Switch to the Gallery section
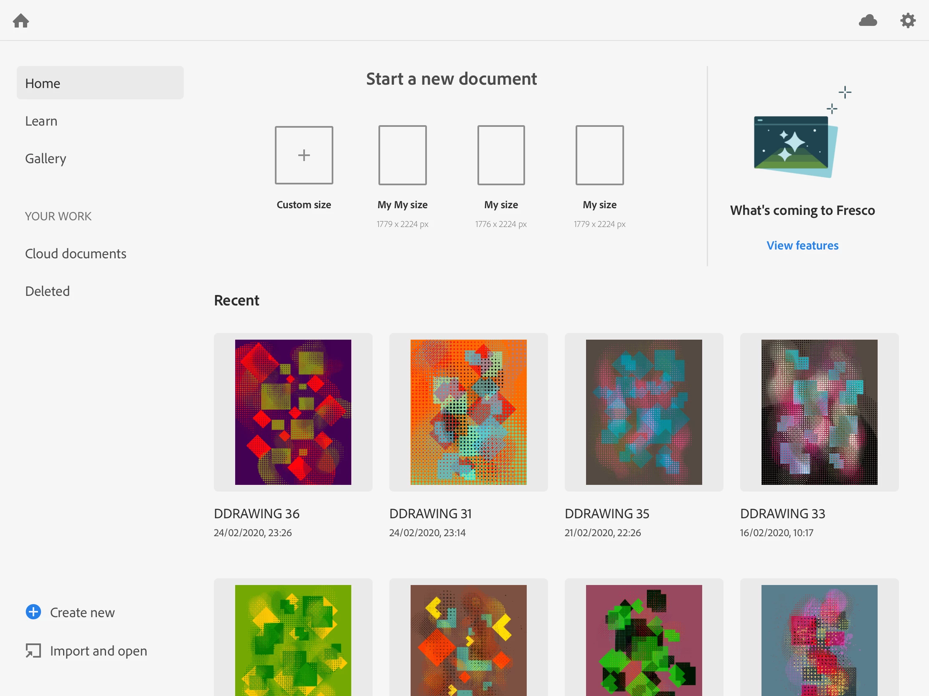Screen dimensions: 929x696 (46, 159)
